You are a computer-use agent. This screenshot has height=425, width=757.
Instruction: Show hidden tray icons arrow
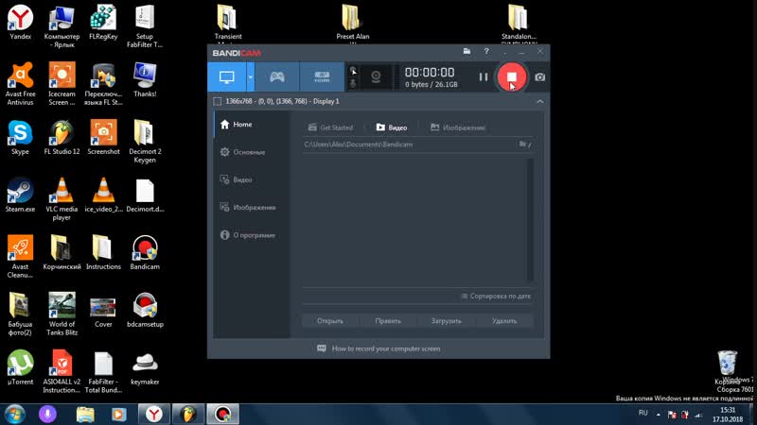(x=658, y=414)
